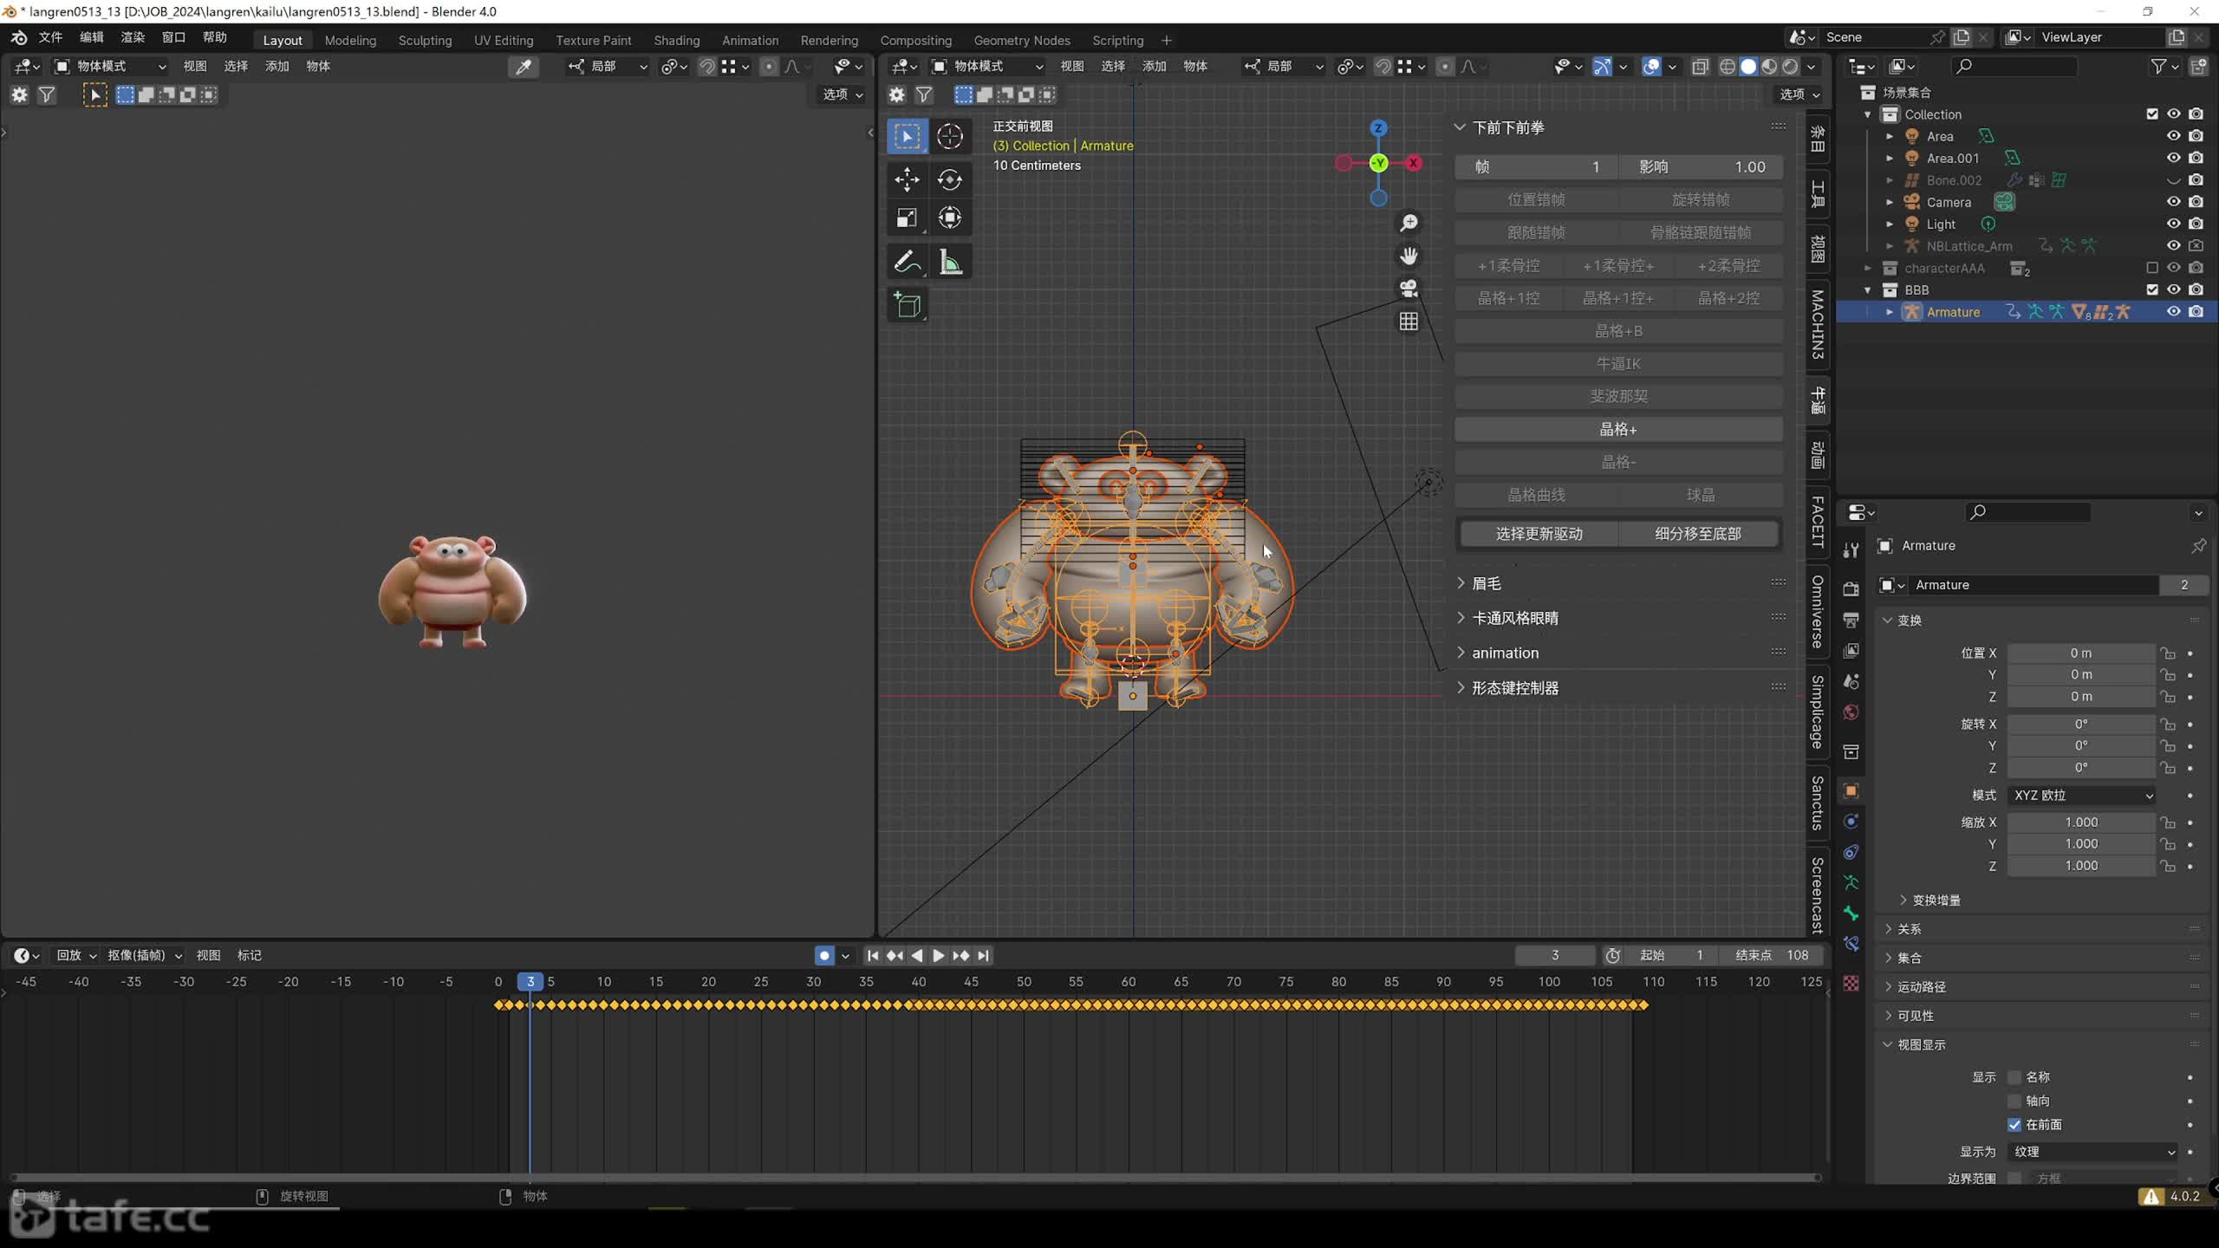Open the Geometry Nodes workspace tab
The width and height of the screenshot is (2219, 1248).
click(1022, 40)
